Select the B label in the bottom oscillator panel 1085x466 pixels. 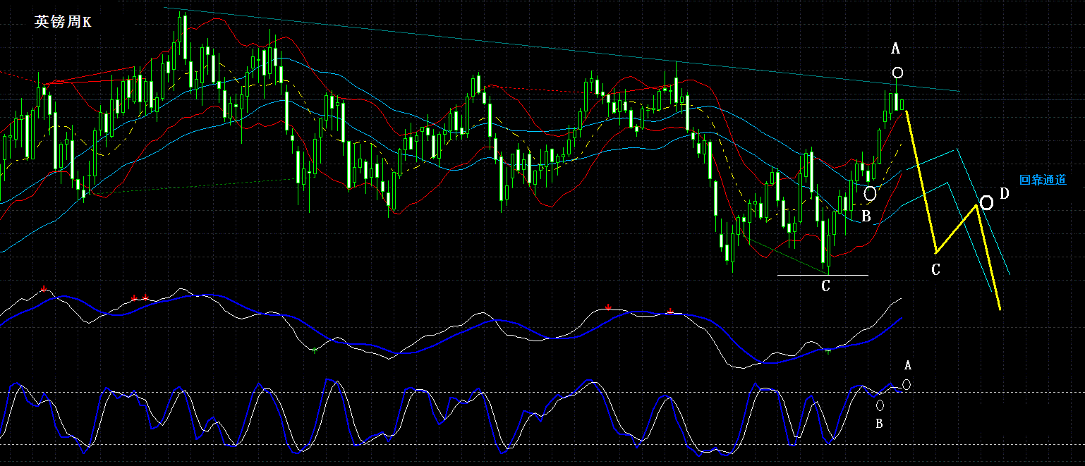[879, 424]
